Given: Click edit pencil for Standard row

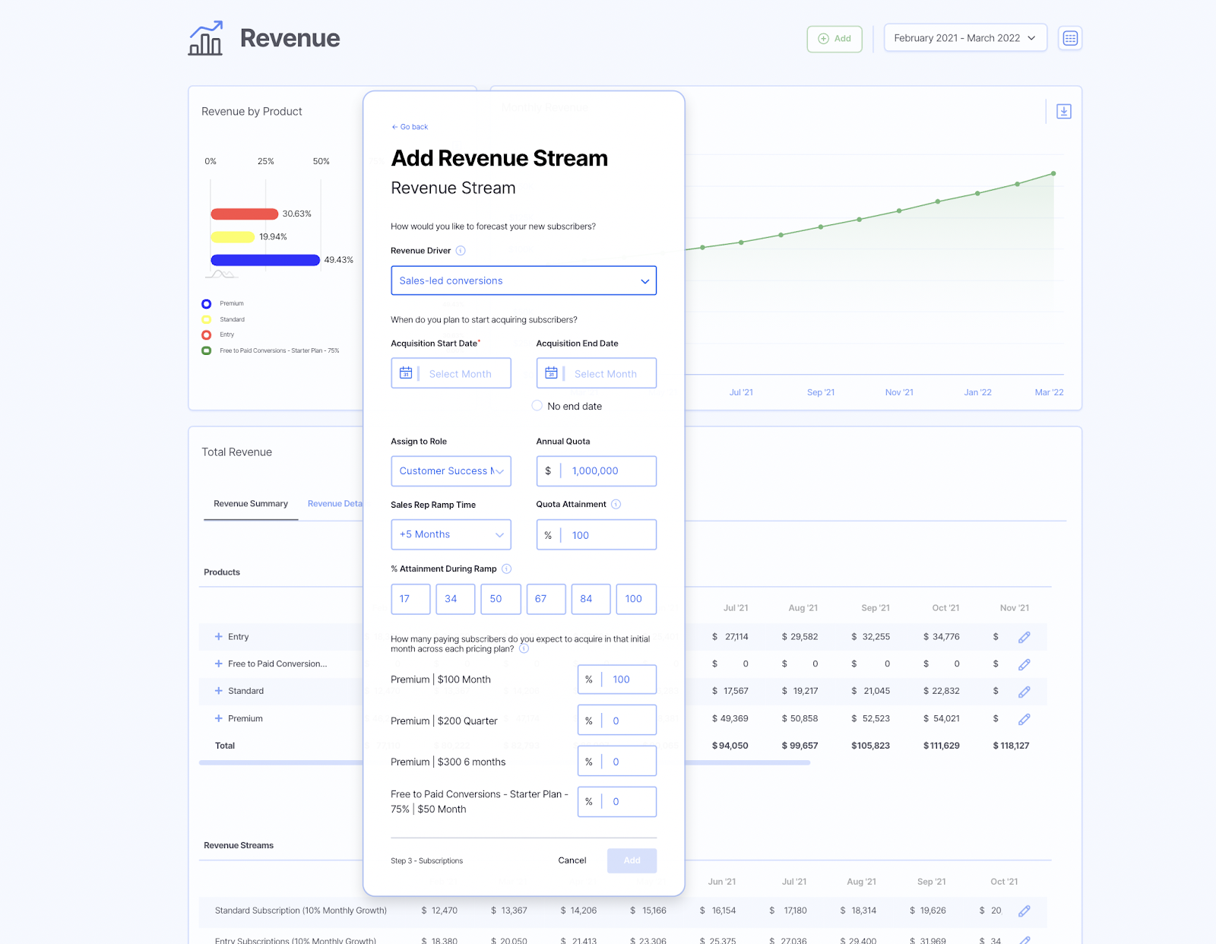Looking at the screenshot, I should click(x=1024, y=692).
